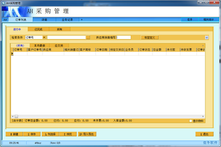Close the AH采购管理 window

pyautogui.click(x=214, y=3)
